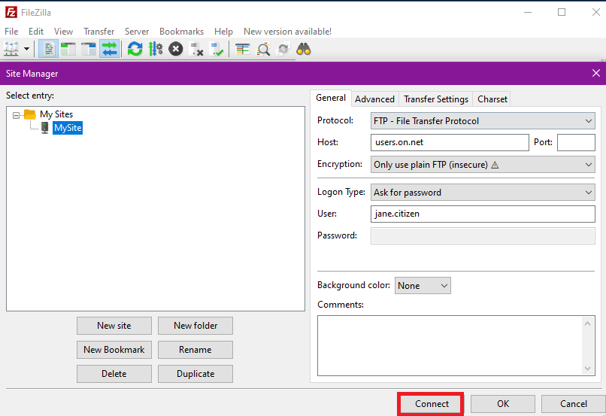The height and width of the screenshot is (416, 606).
Task: Click the New folder button
Action: coord(195,326)
